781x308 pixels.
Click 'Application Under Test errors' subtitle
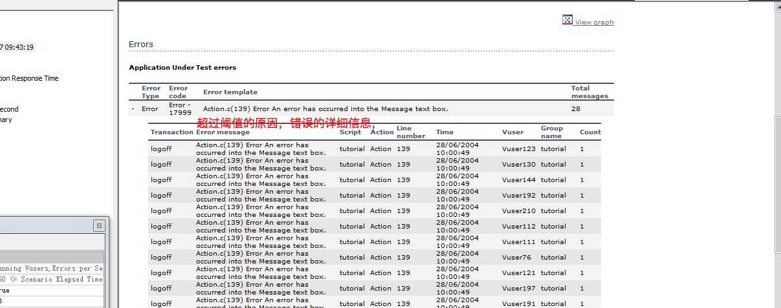click(182, 67)
